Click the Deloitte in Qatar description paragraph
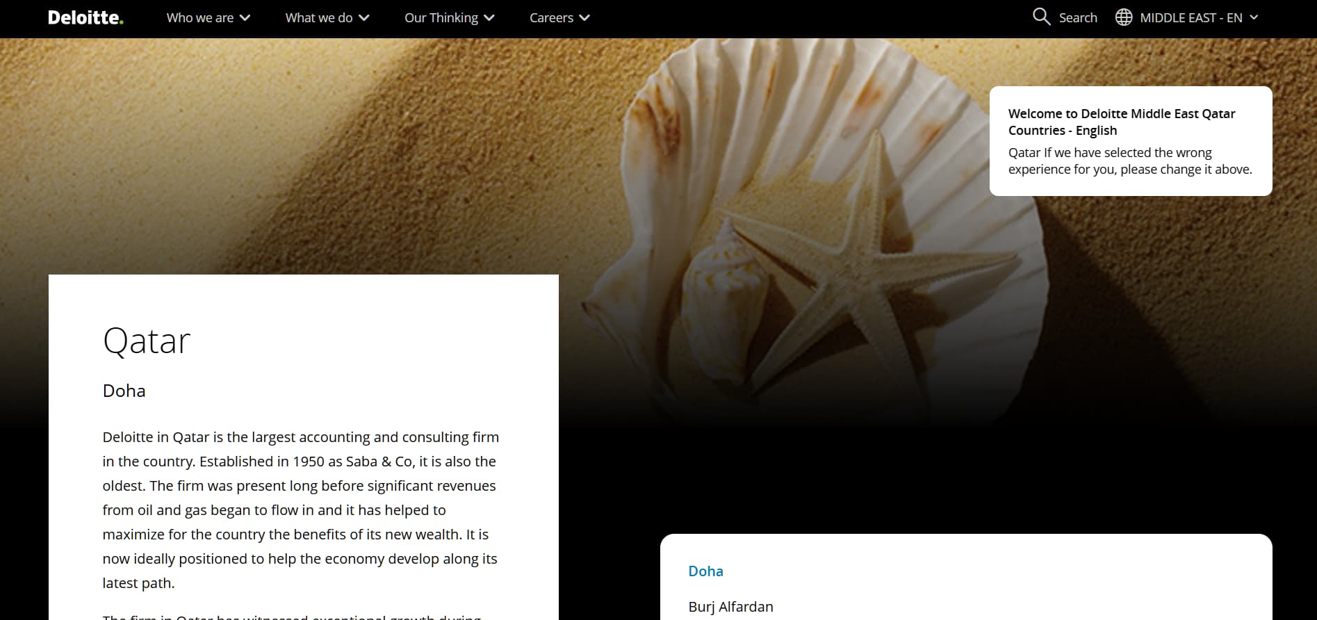Image resolution: width=1317 pixels, height=620 pixels. (x=301, y=510)
